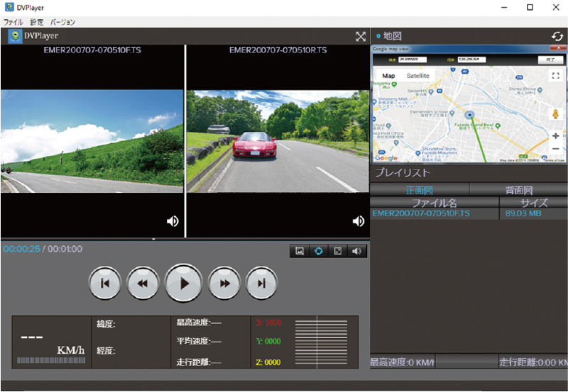Viewport: 568px width, 392px height.
Task: Click the longitude input field in the map window
Action: coord(471,60)
